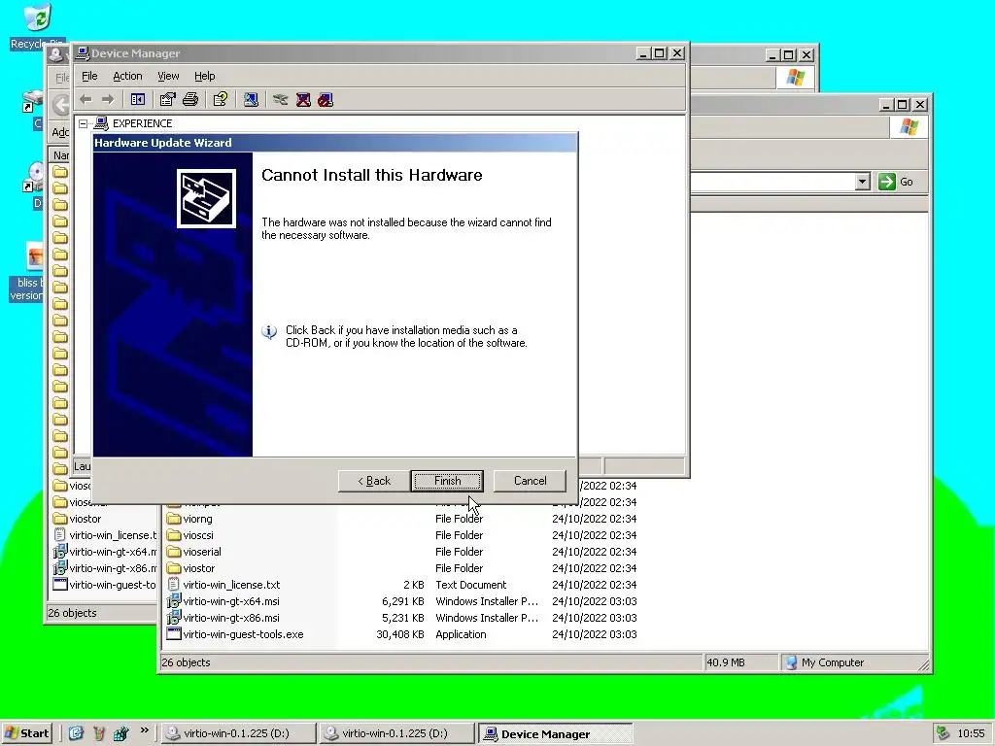The height and width of the screenshot is (746, 995).
Task: Click the Hardware Update Wizard title bar
Action: [335, 143]
